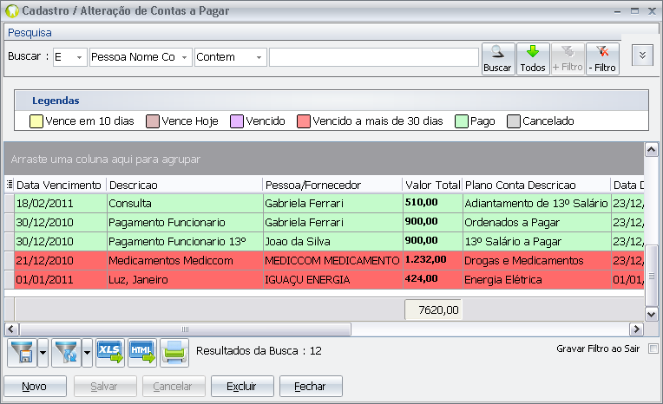Click the printer icon

tap(174, 353)
